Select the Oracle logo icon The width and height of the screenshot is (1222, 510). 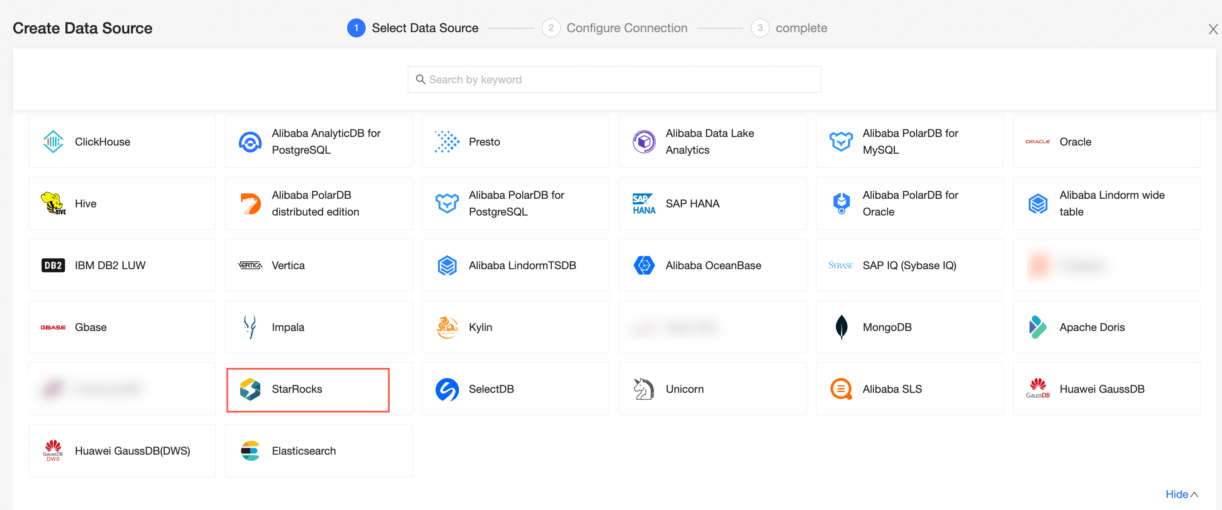click(1038, 142)
